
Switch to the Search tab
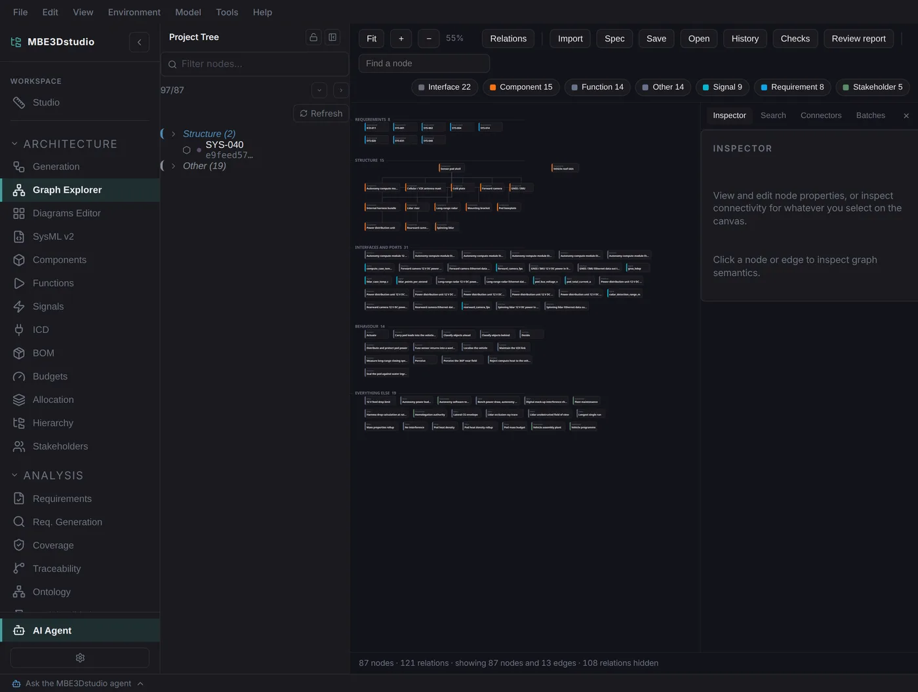[x=773, y=115]
